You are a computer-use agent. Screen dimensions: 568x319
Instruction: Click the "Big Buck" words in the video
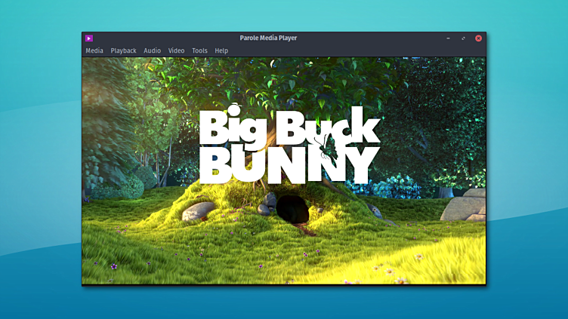tap(287, 130)
